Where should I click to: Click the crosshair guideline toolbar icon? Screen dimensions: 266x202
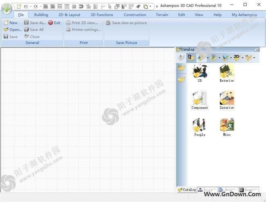[102, 7]
